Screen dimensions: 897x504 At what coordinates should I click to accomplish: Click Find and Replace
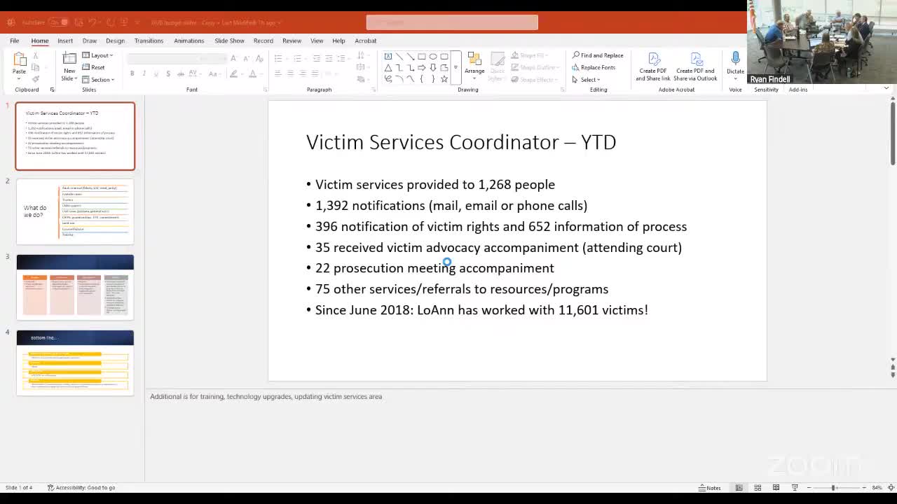tap(598, 55)
